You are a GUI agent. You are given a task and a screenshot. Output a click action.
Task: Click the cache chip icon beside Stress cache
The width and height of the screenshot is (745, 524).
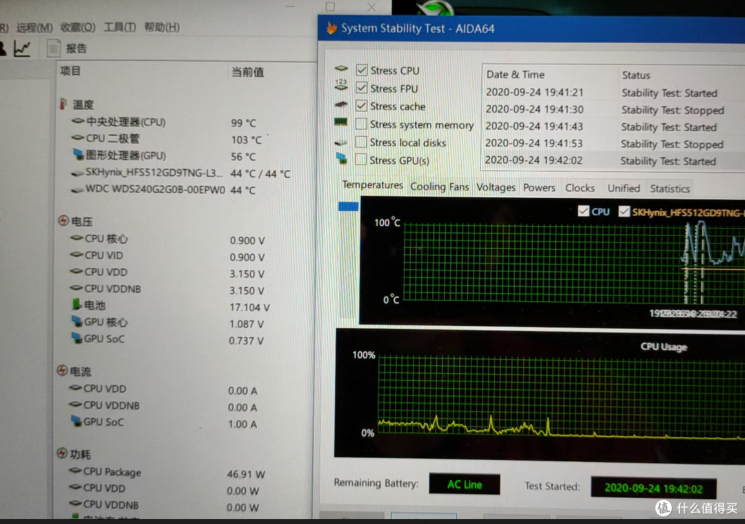[341, 104]
